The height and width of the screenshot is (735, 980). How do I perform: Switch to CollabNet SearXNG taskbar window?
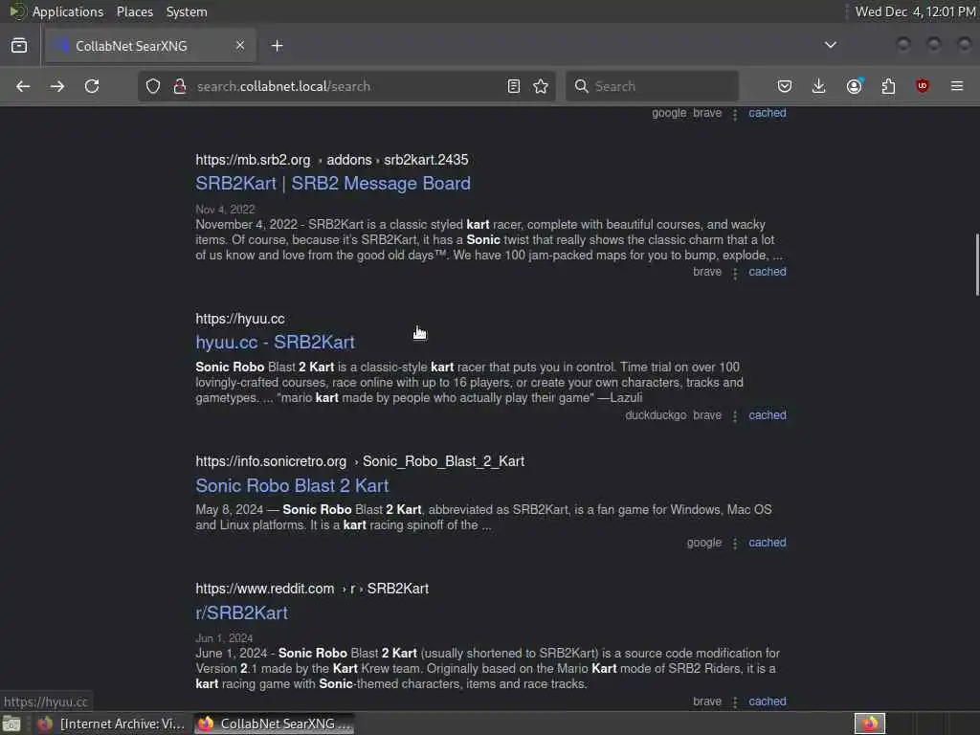coord(274,724)
